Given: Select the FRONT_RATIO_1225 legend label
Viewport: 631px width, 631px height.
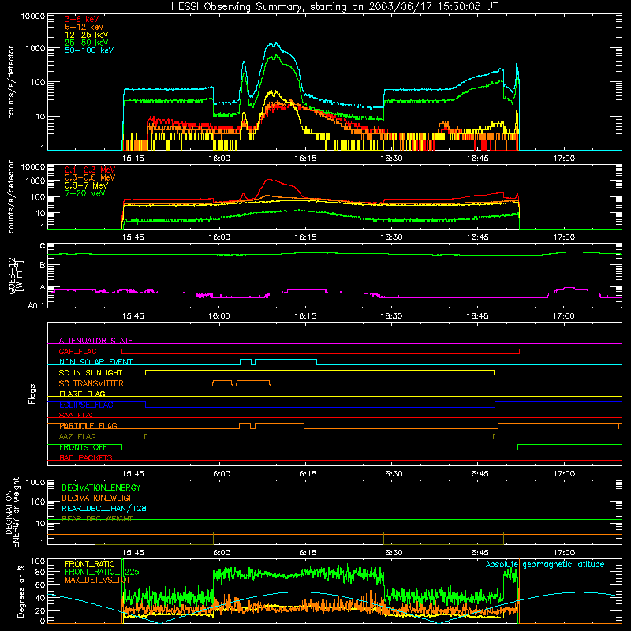Looking at the screenshot, I should tap(102, 572).
